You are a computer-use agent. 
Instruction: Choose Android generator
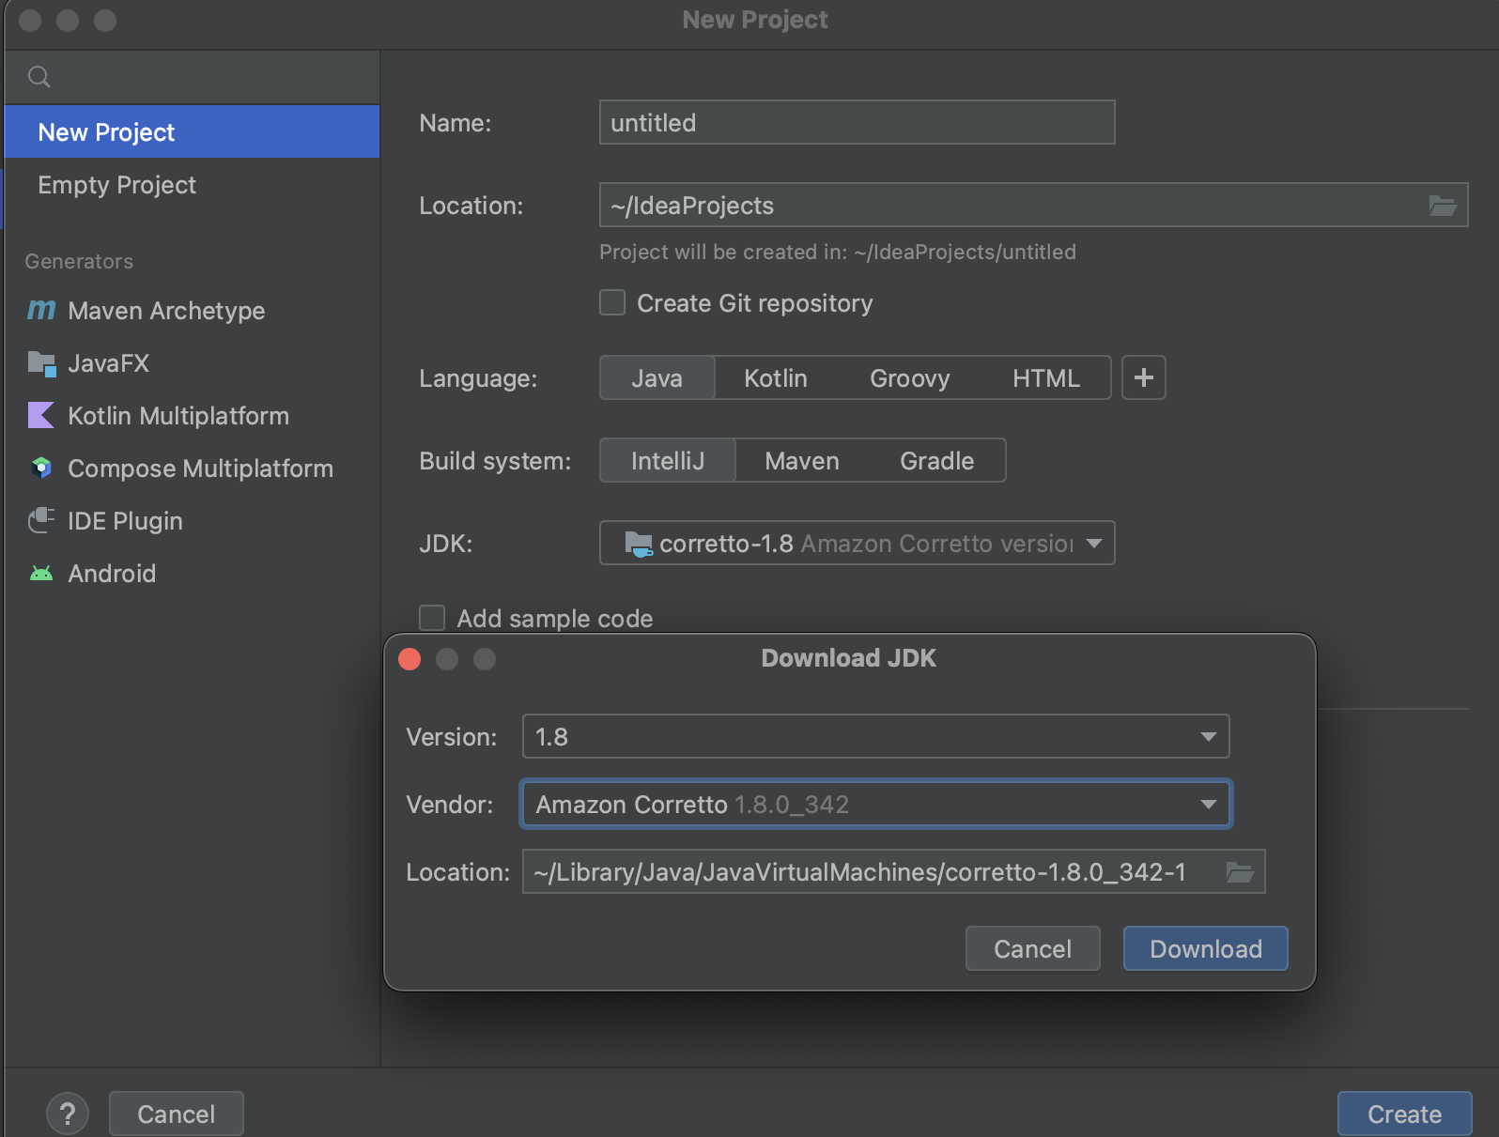tap(192, 573)
